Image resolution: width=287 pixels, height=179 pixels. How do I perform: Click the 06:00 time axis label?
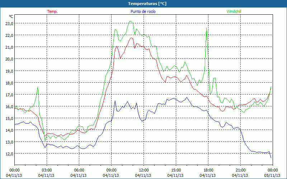(x=79, y=170)
